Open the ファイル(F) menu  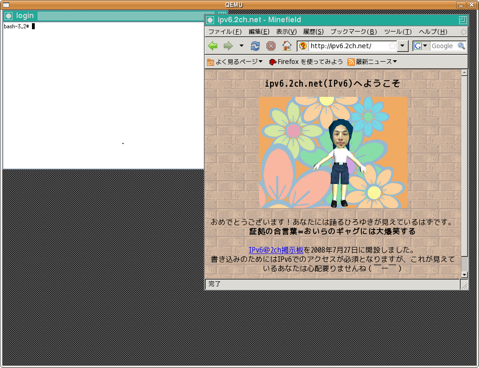click(225, 32)
